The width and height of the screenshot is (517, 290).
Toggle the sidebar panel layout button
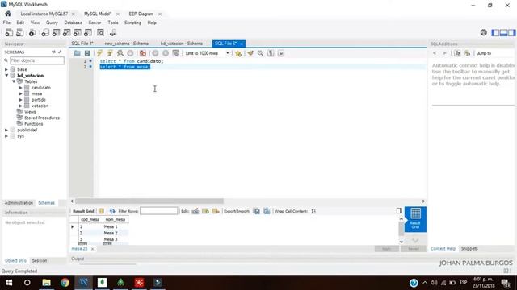[x=495, y=32]
